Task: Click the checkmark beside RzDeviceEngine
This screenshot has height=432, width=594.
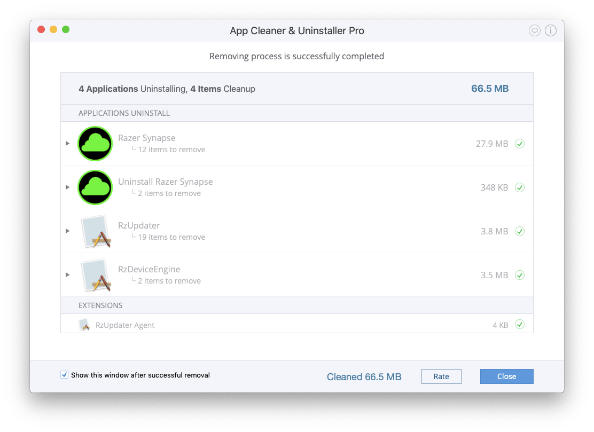Action: [520, 274]
